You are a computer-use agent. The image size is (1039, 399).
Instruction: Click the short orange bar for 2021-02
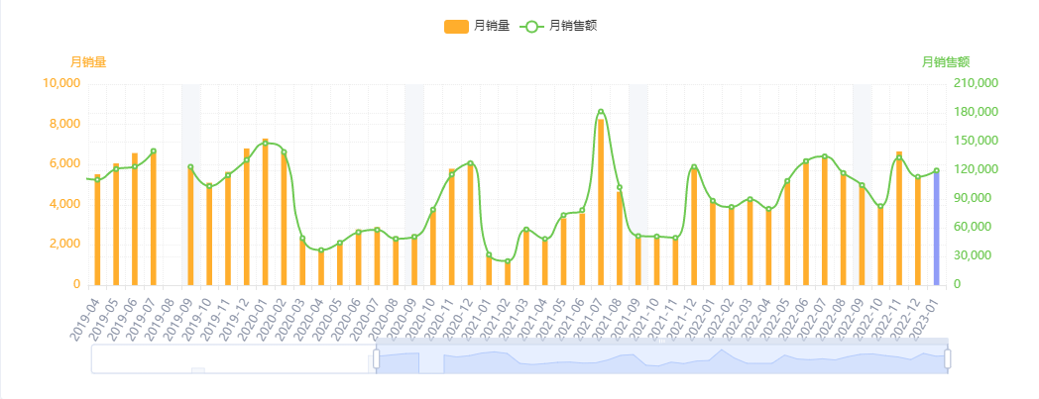(x=508, y=272)
